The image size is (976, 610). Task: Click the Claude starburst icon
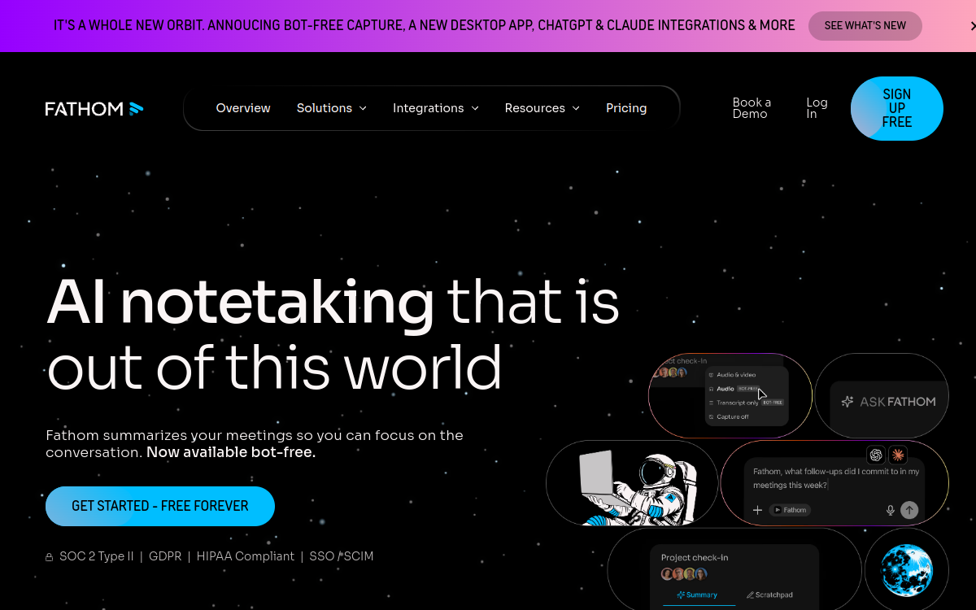tap(898, 455)
